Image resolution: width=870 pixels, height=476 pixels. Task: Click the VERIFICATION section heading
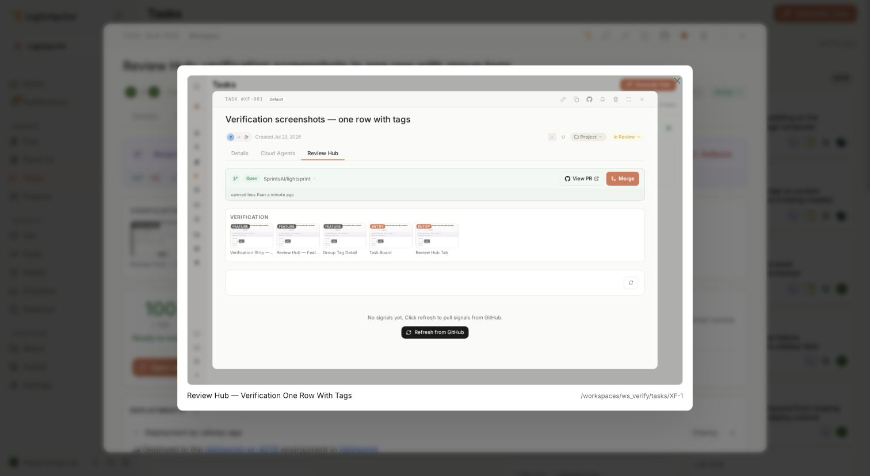[x=249, y=217]
